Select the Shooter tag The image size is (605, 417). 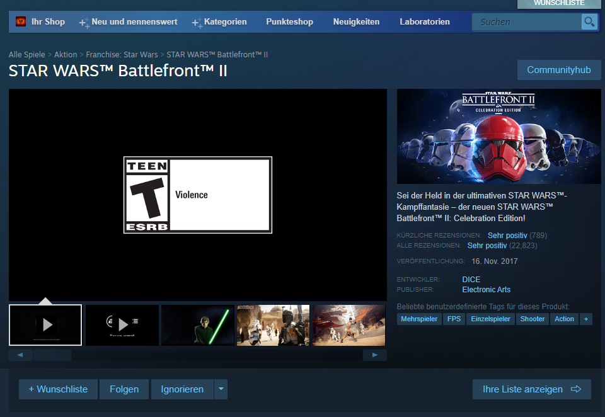tap(532, 319)
